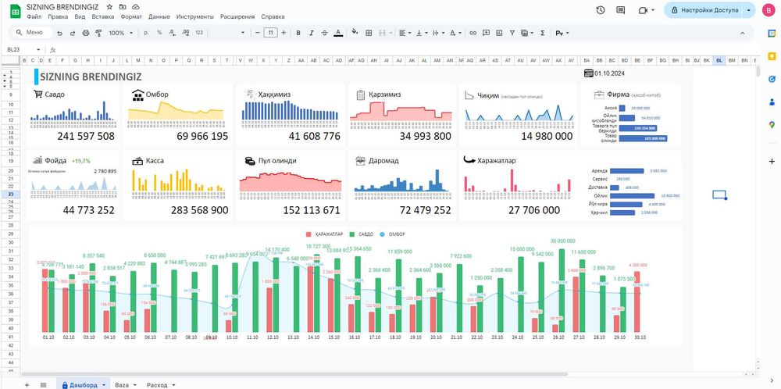Edit the font size field
The width and height of the screenshot is (781, 389).
coord(270,33)
